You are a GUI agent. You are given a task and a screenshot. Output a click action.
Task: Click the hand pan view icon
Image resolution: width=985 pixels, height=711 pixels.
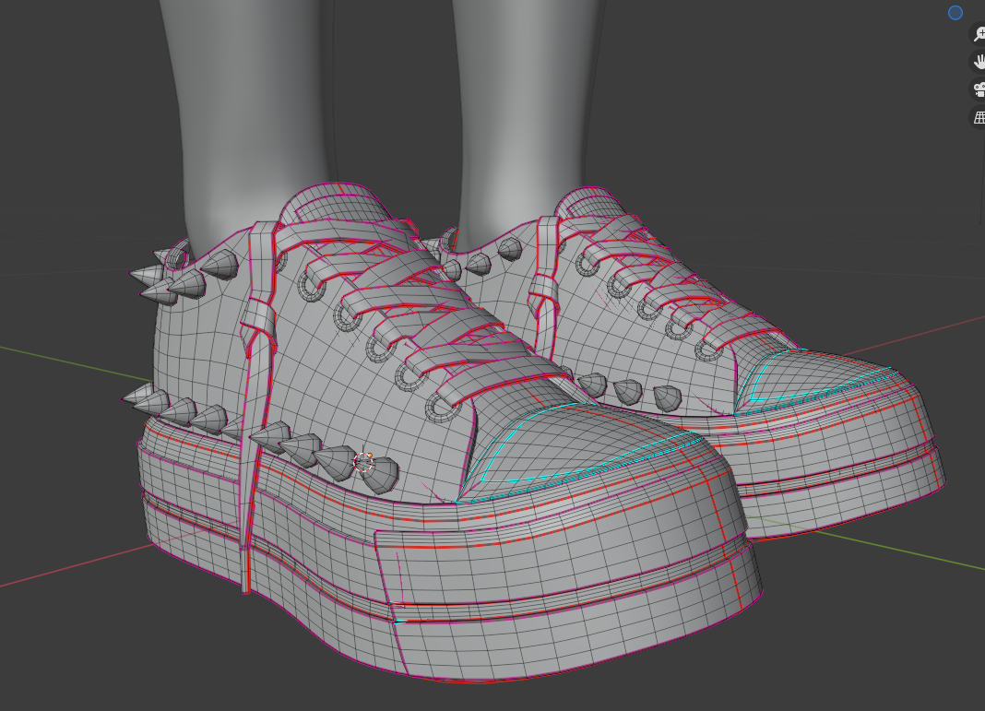coord(979,62)
